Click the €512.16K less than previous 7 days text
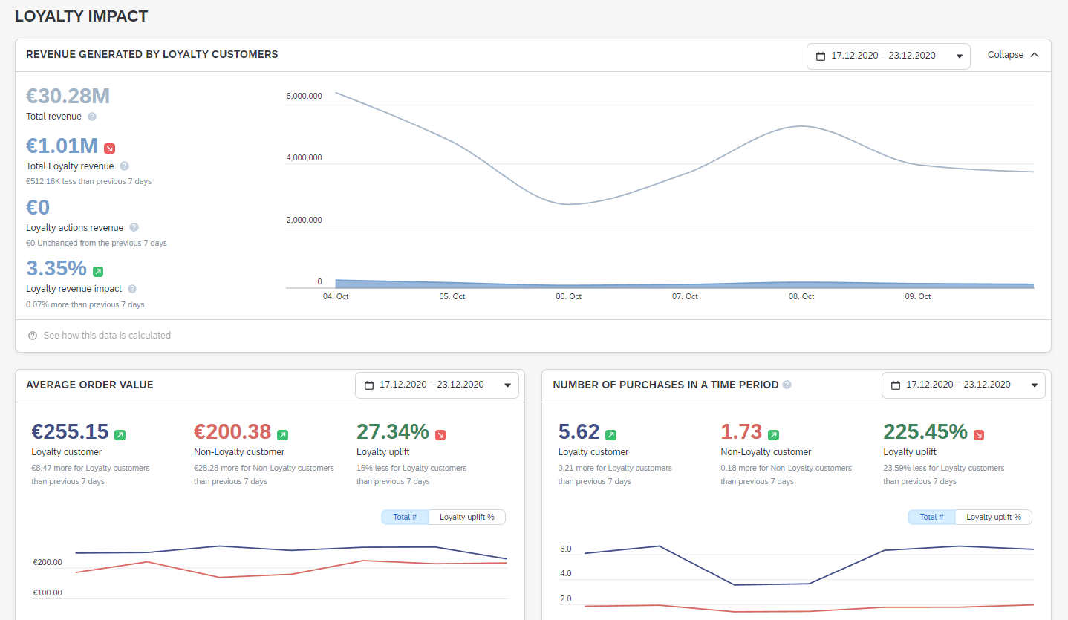Image resolution: width=1068 pixels, height=620 pixels. [88, 180]
